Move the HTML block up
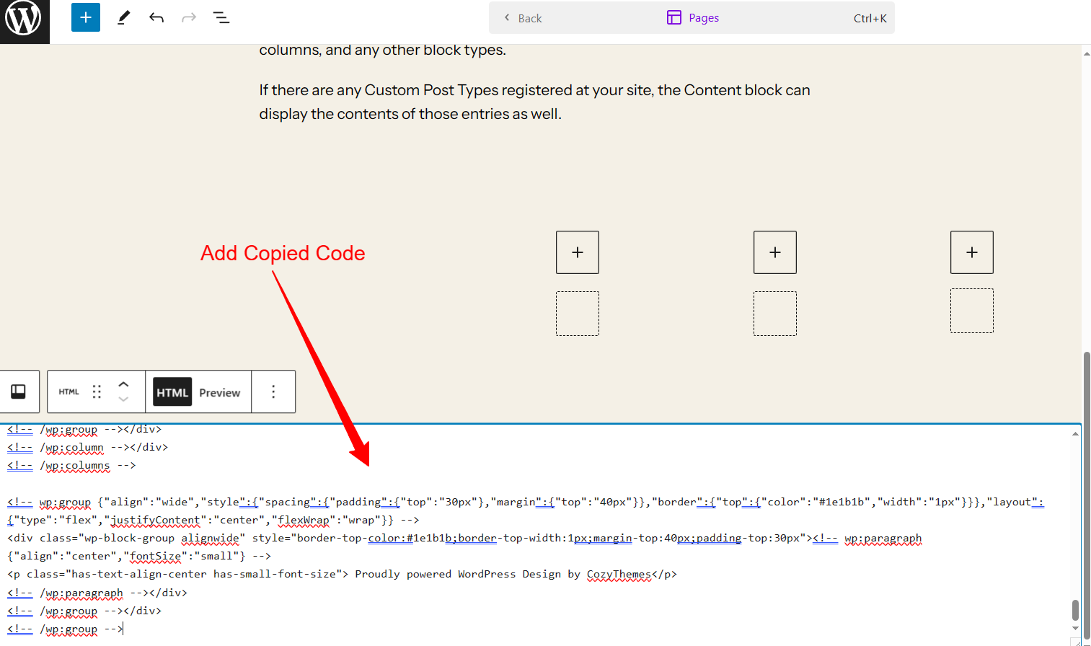The image size is (1091, 646). [123, 384]
